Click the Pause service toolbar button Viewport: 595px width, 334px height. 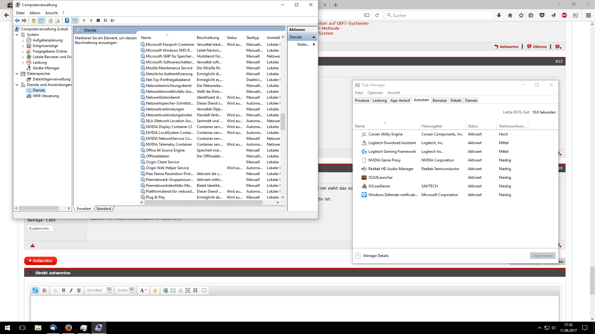pos(105,20)
